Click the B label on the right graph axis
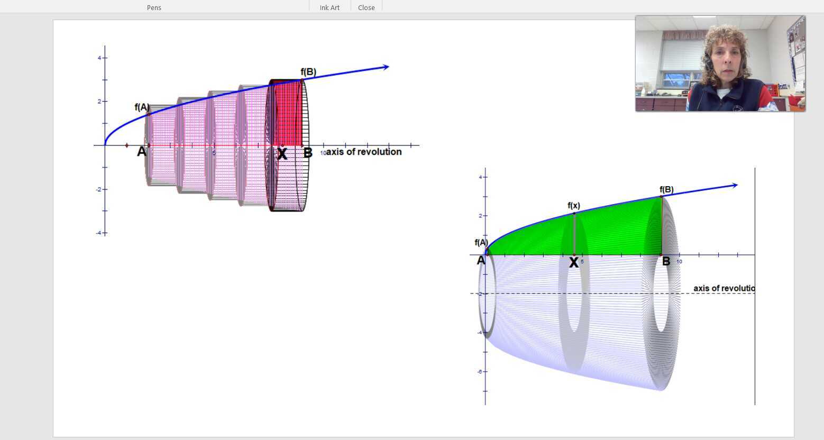 pos(666,261)
